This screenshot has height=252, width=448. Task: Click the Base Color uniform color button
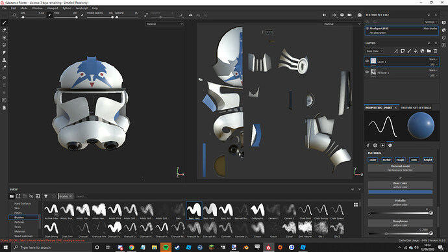(x=400, y=185)
